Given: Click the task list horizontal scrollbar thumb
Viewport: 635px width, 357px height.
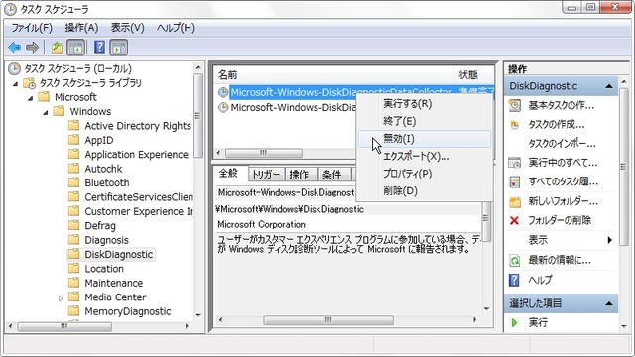Looking at the screenshot, I should point(264,153).
